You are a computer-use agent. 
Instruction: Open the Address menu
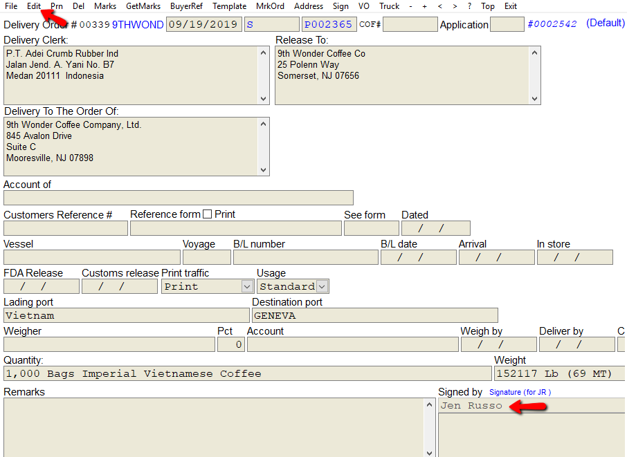pos(309,6)
